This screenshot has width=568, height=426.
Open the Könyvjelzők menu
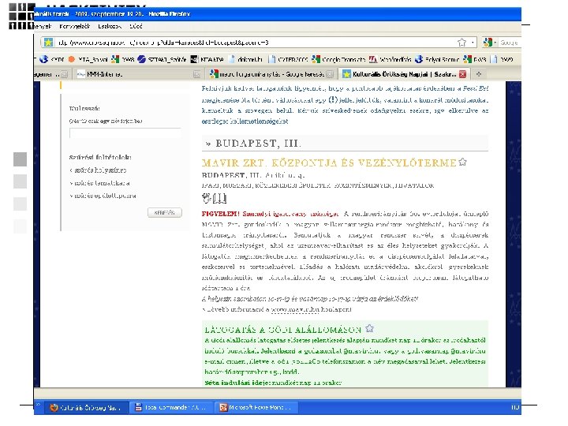tap(74, 27)
